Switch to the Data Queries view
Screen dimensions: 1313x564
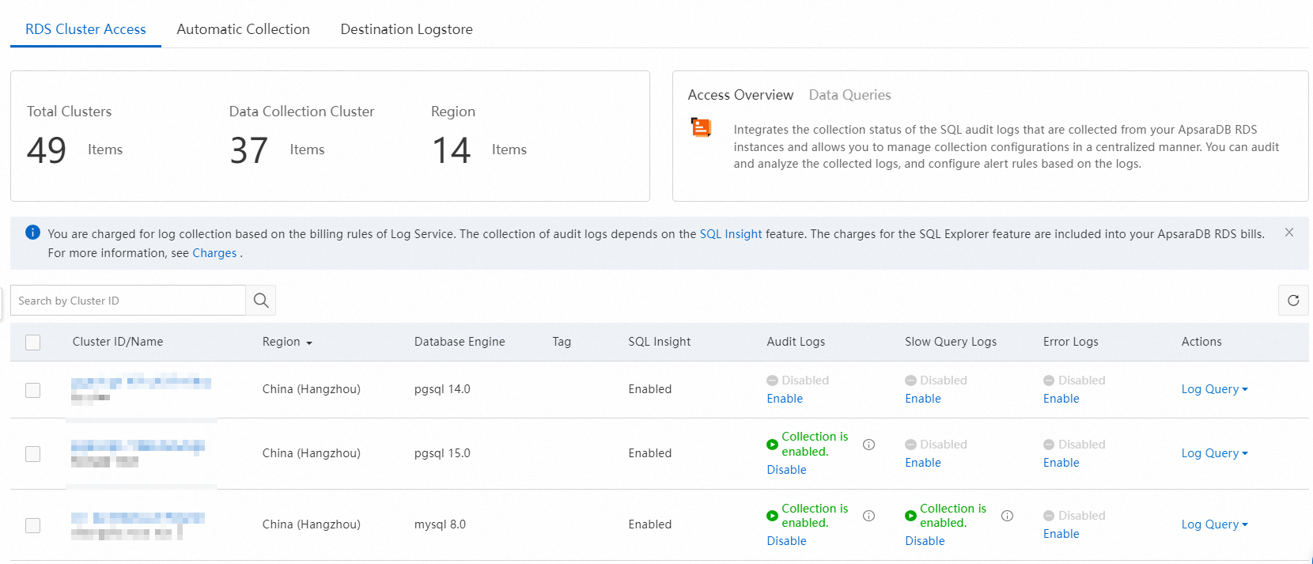(x=849, y=95)
